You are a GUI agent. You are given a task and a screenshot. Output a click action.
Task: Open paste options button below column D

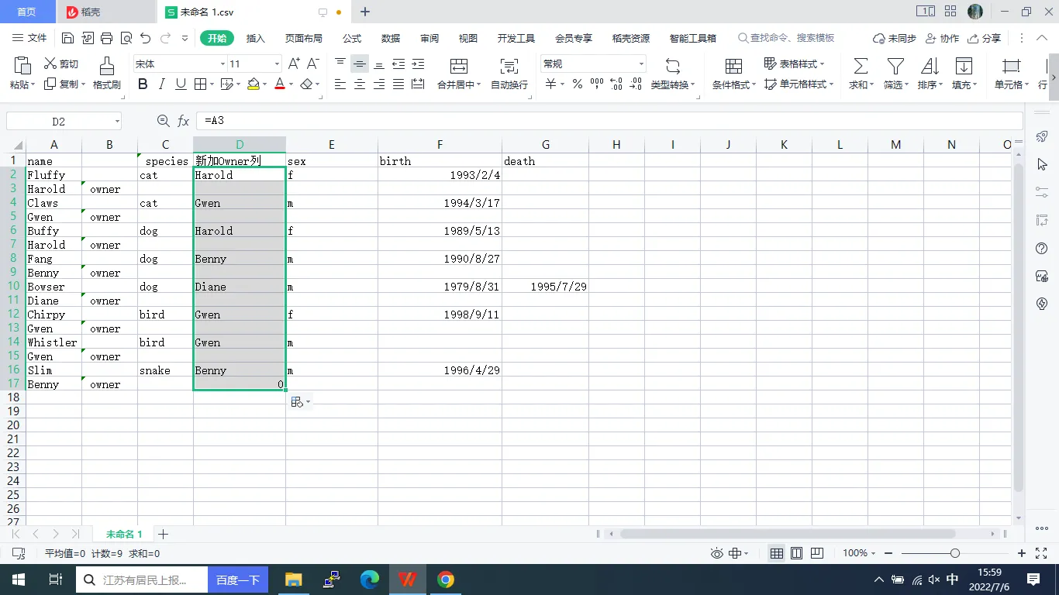tap(300, 401)
